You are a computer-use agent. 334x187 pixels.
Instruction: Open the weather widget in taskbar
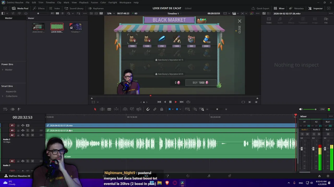click(x=9, y=183)
